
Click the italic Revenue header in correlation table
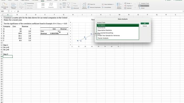click(64, 29)
